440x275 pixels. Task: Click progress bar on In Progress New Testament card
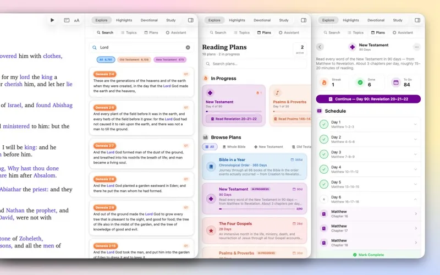click(234, 112)
